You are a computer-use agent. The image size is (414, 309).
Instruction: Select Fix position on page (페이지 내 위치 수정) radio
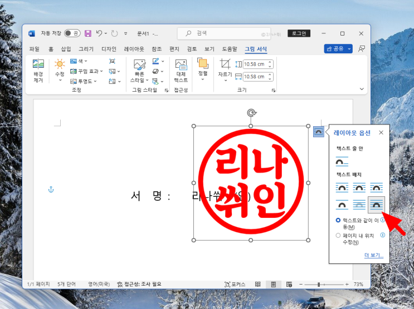click(338, 235)
